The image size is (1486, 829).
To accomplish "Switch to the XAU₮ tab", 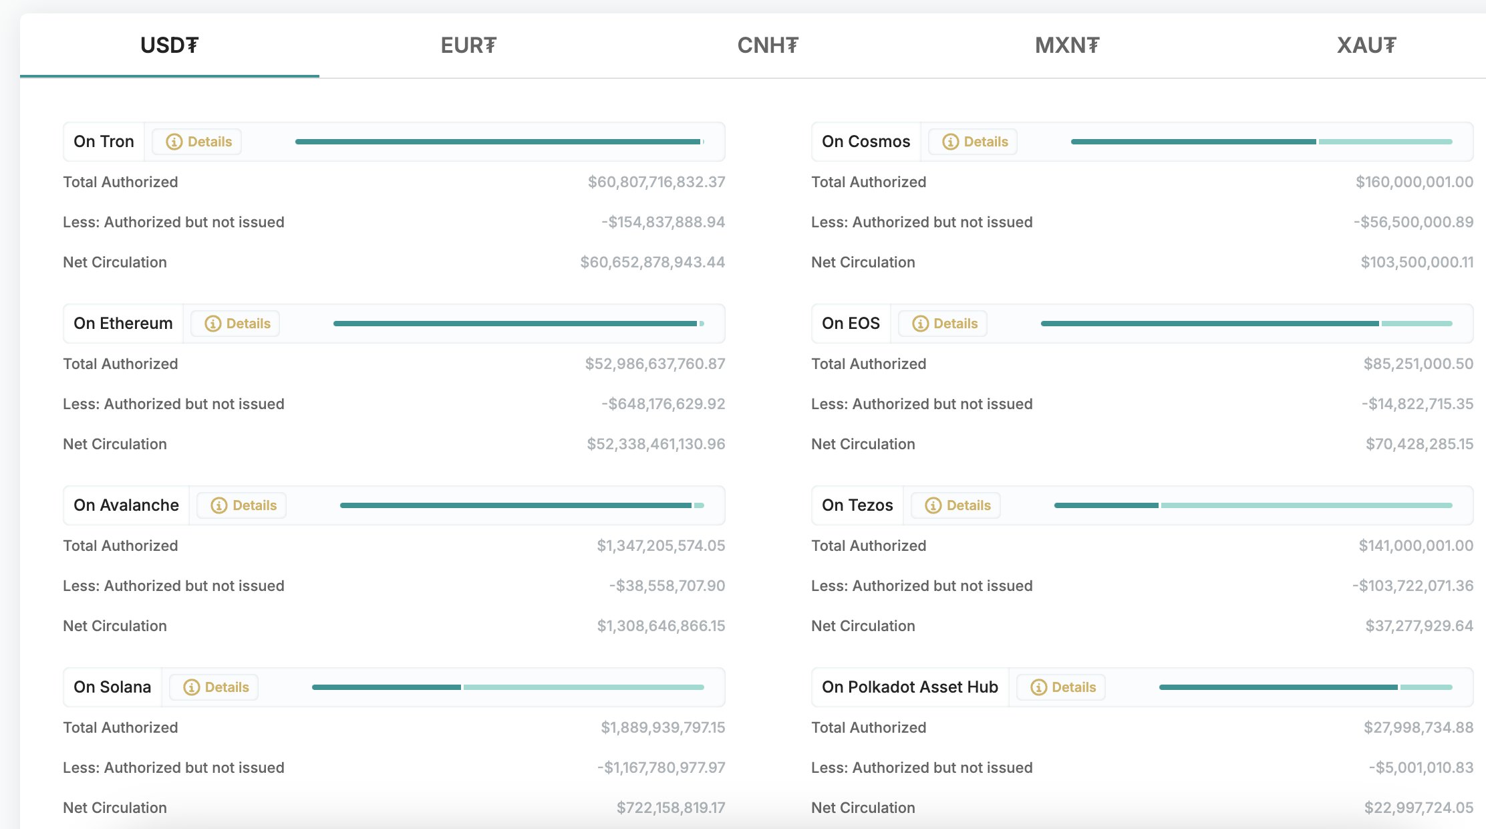I will (1366, 45).
